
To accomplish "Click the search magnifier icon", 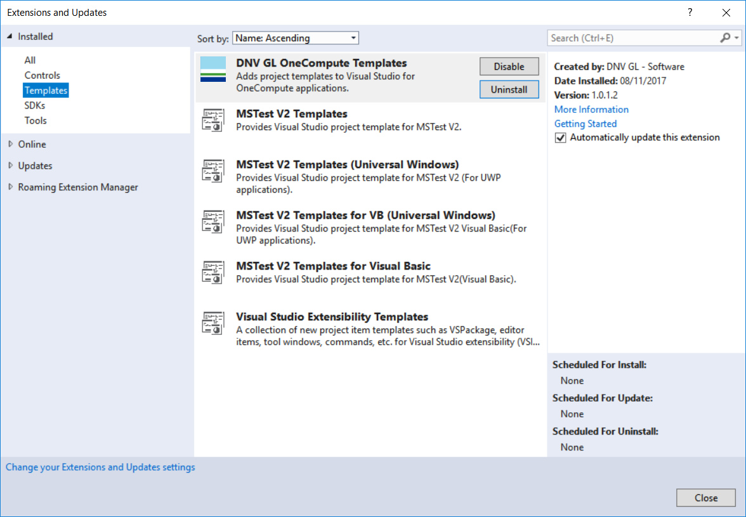I will [725, 38].
